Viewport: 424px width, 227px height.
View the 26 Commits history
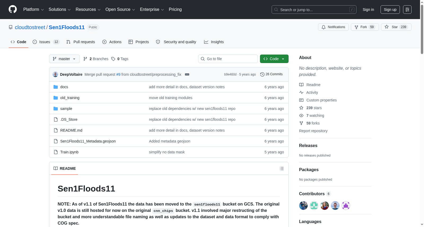pos(272,74)
